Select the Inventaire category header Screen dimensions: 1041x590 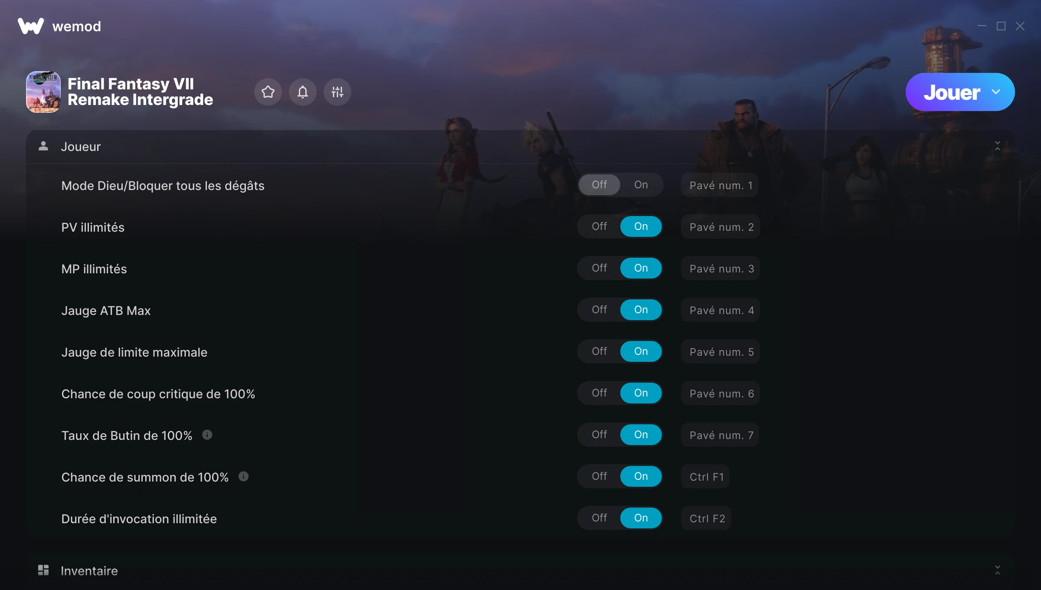pyautogui.click(x=520, y=571)
